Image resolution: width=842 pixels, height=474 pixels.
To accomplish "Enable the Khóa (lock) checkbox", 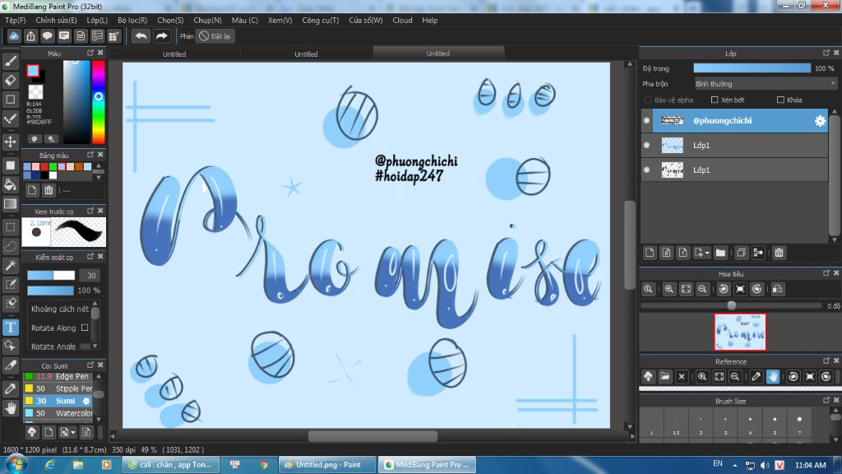I will pyautogui.click(x=780, y=100).
